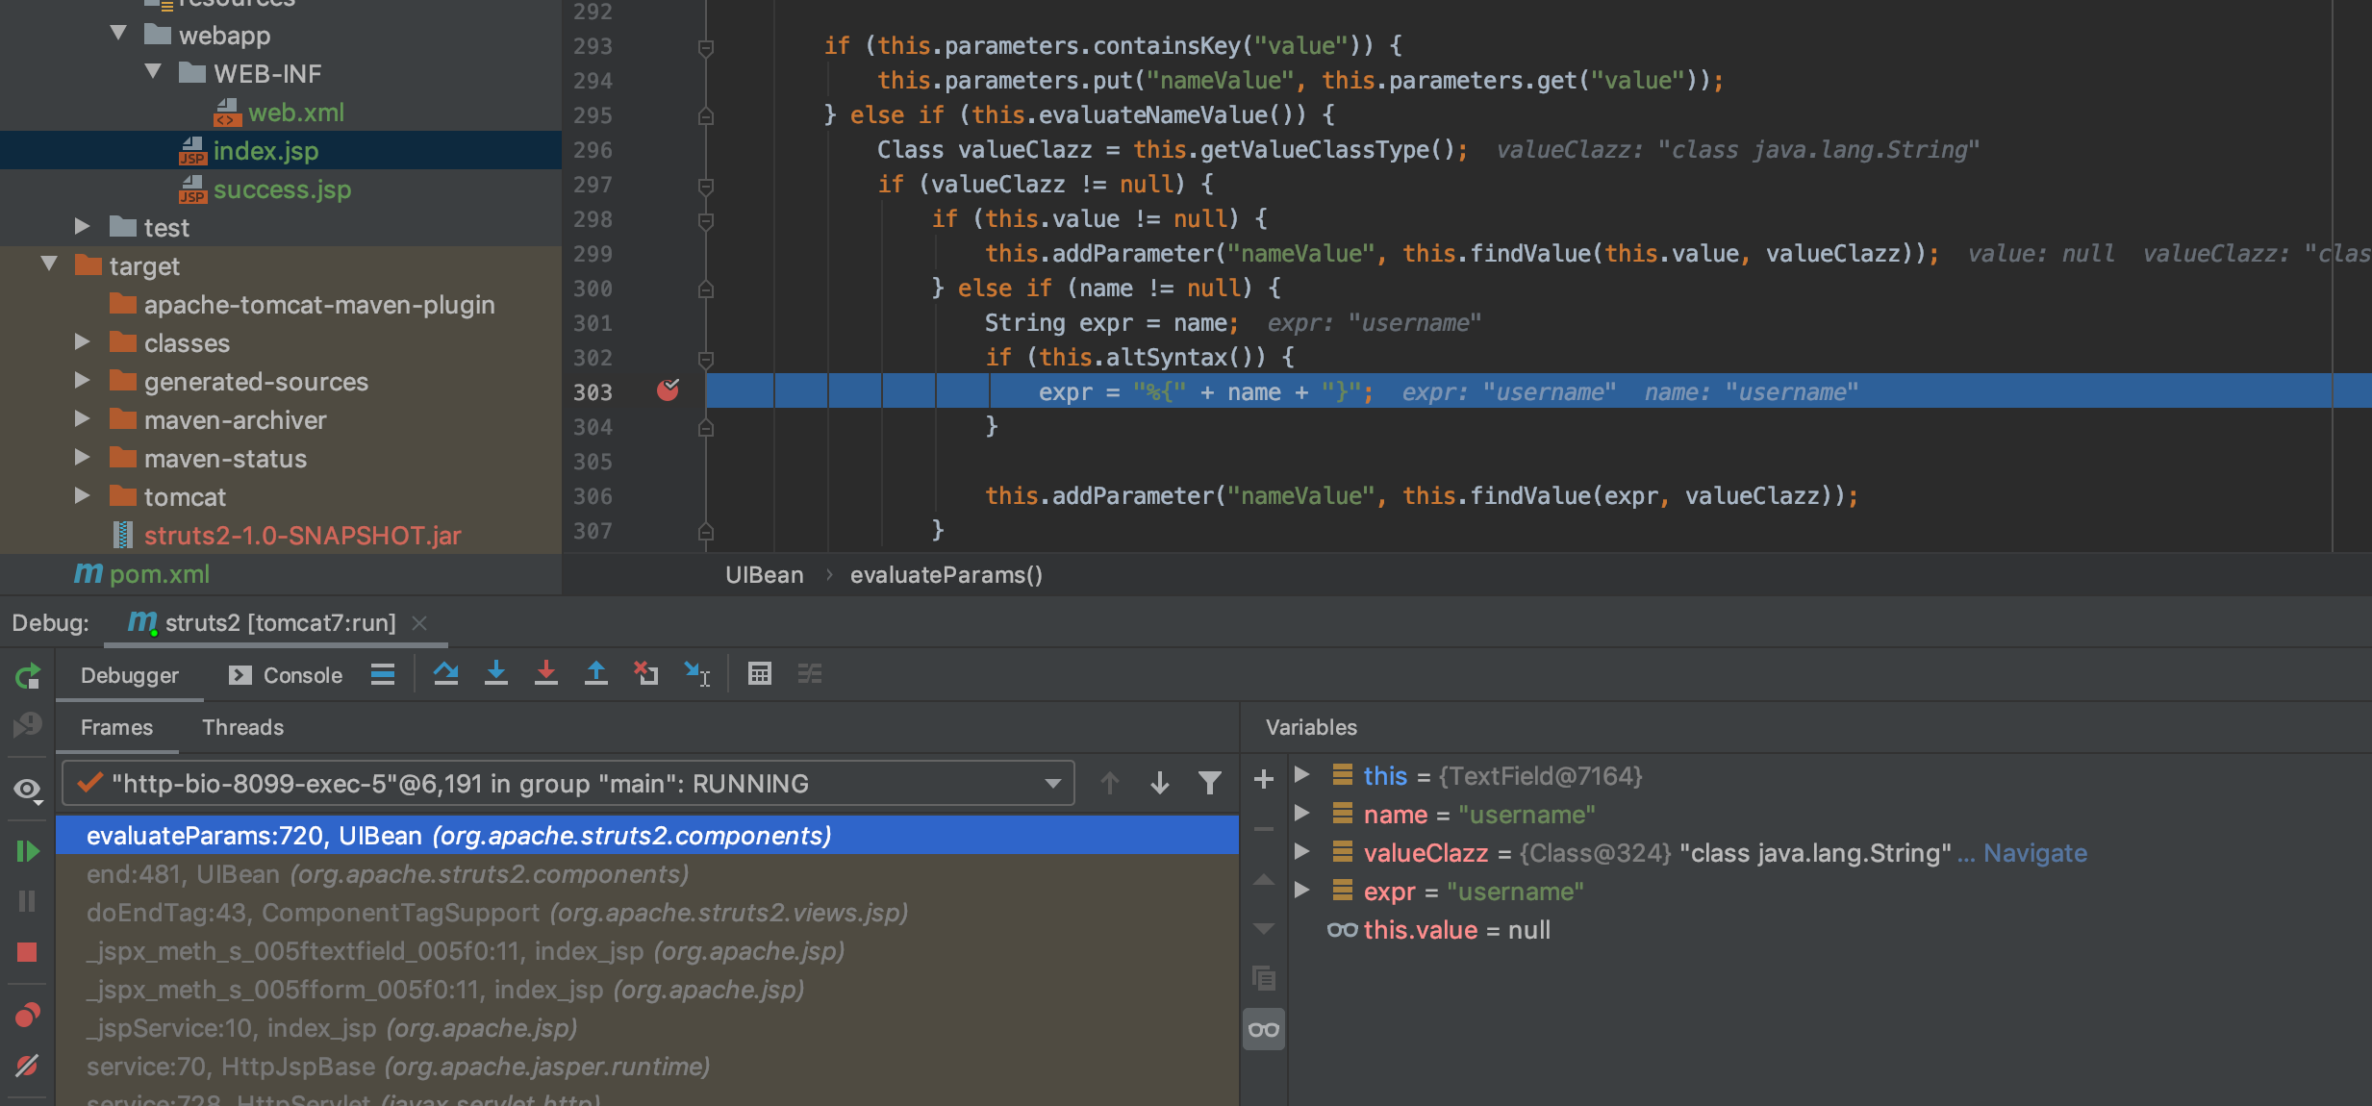The image size is (2372, 1106).
Task: Close struts2 debug session tab
Action: (419, 623)
